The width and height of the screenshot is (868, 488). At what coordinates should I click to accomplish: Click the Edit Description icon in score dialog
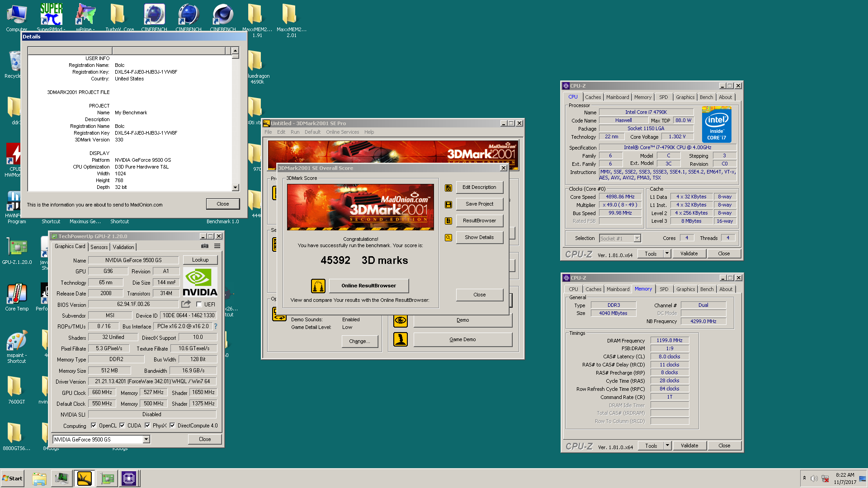[x=448, y=188]
